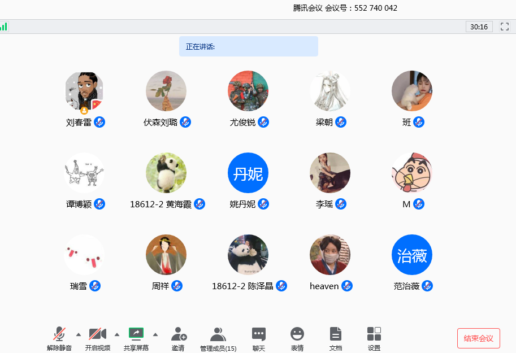Viewport: 516px width, 353px height.
Task: Select 姚丹妮 participant avatar
Action: point(248,173)
